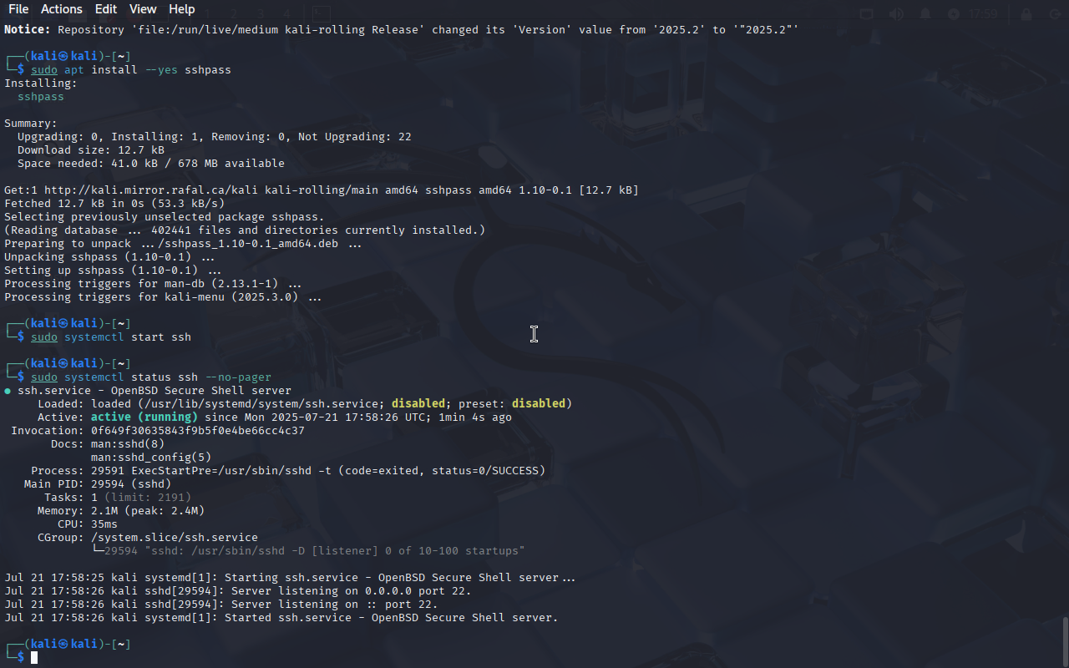Click the empty prompt at the terminal bottom
Image resolution: width=1069 pixels, height=668 pixels.
coord(34,657)
